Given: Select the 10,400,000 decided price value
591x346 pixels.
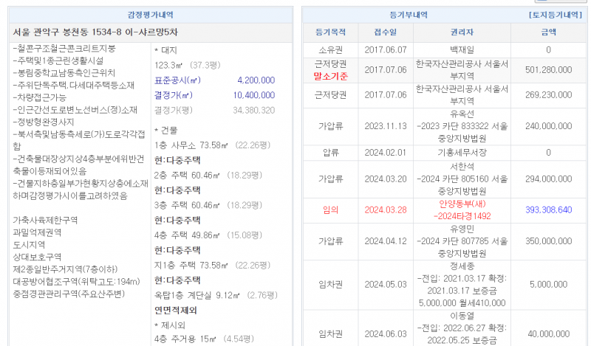Looking at the screenshot, I should click(253, 95).
